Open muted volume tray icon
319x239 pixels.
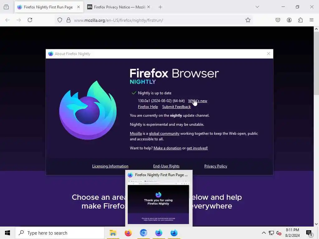(x=279, y=233)
